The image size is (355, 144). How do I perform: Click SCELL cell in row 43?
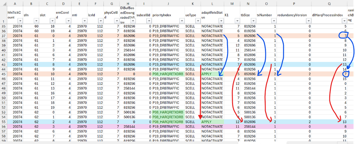(x=193, y=64)
